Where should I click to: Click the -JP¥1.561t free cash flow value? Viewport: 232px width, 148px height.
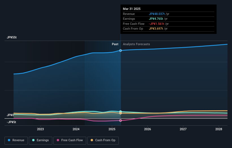156,24
